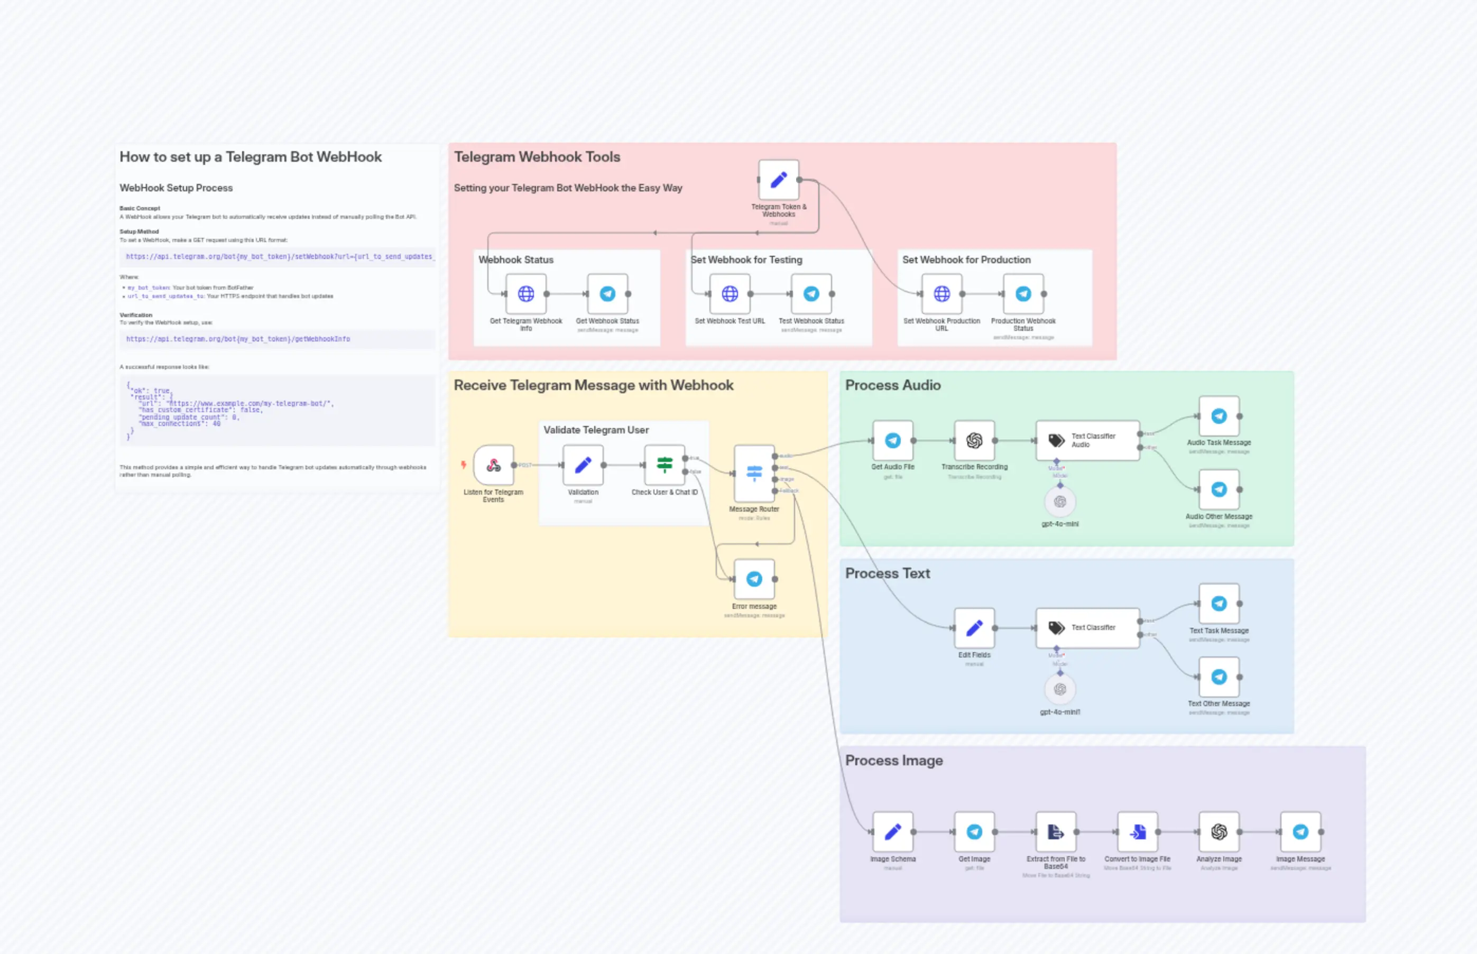The image size is (1477, 954).
Task: Open the Get Telegram Webhook Info HTTP node
Action: [526, 294]
